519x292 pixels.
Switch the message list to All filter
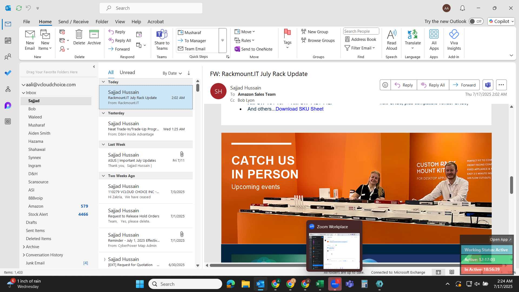111,72
